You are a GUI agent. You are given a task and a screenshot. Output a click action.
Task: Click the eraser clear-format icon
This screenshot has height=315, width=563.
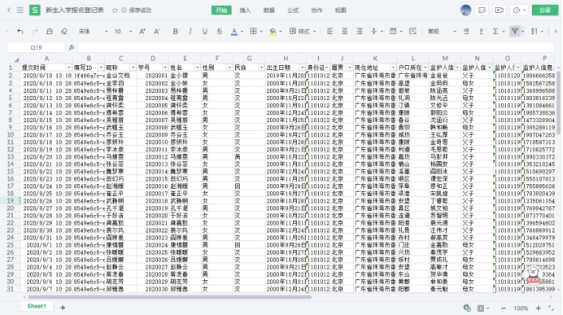(64, 32)
